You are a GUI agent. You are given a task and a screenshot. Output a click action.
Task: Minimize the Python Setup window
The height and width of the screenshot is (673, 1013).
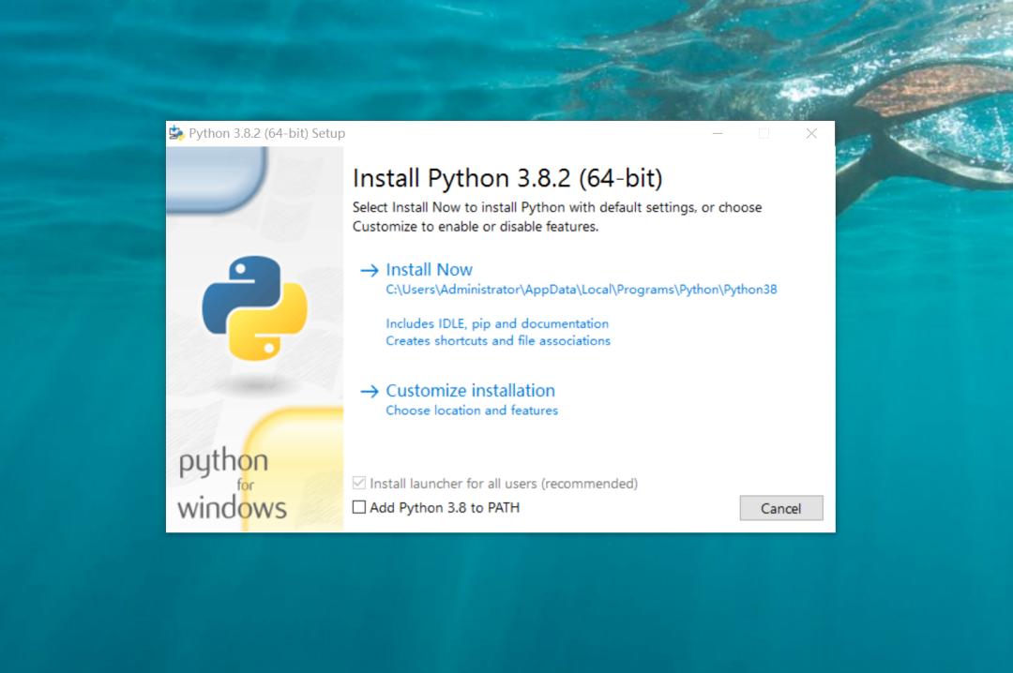[x=718, y=133]
